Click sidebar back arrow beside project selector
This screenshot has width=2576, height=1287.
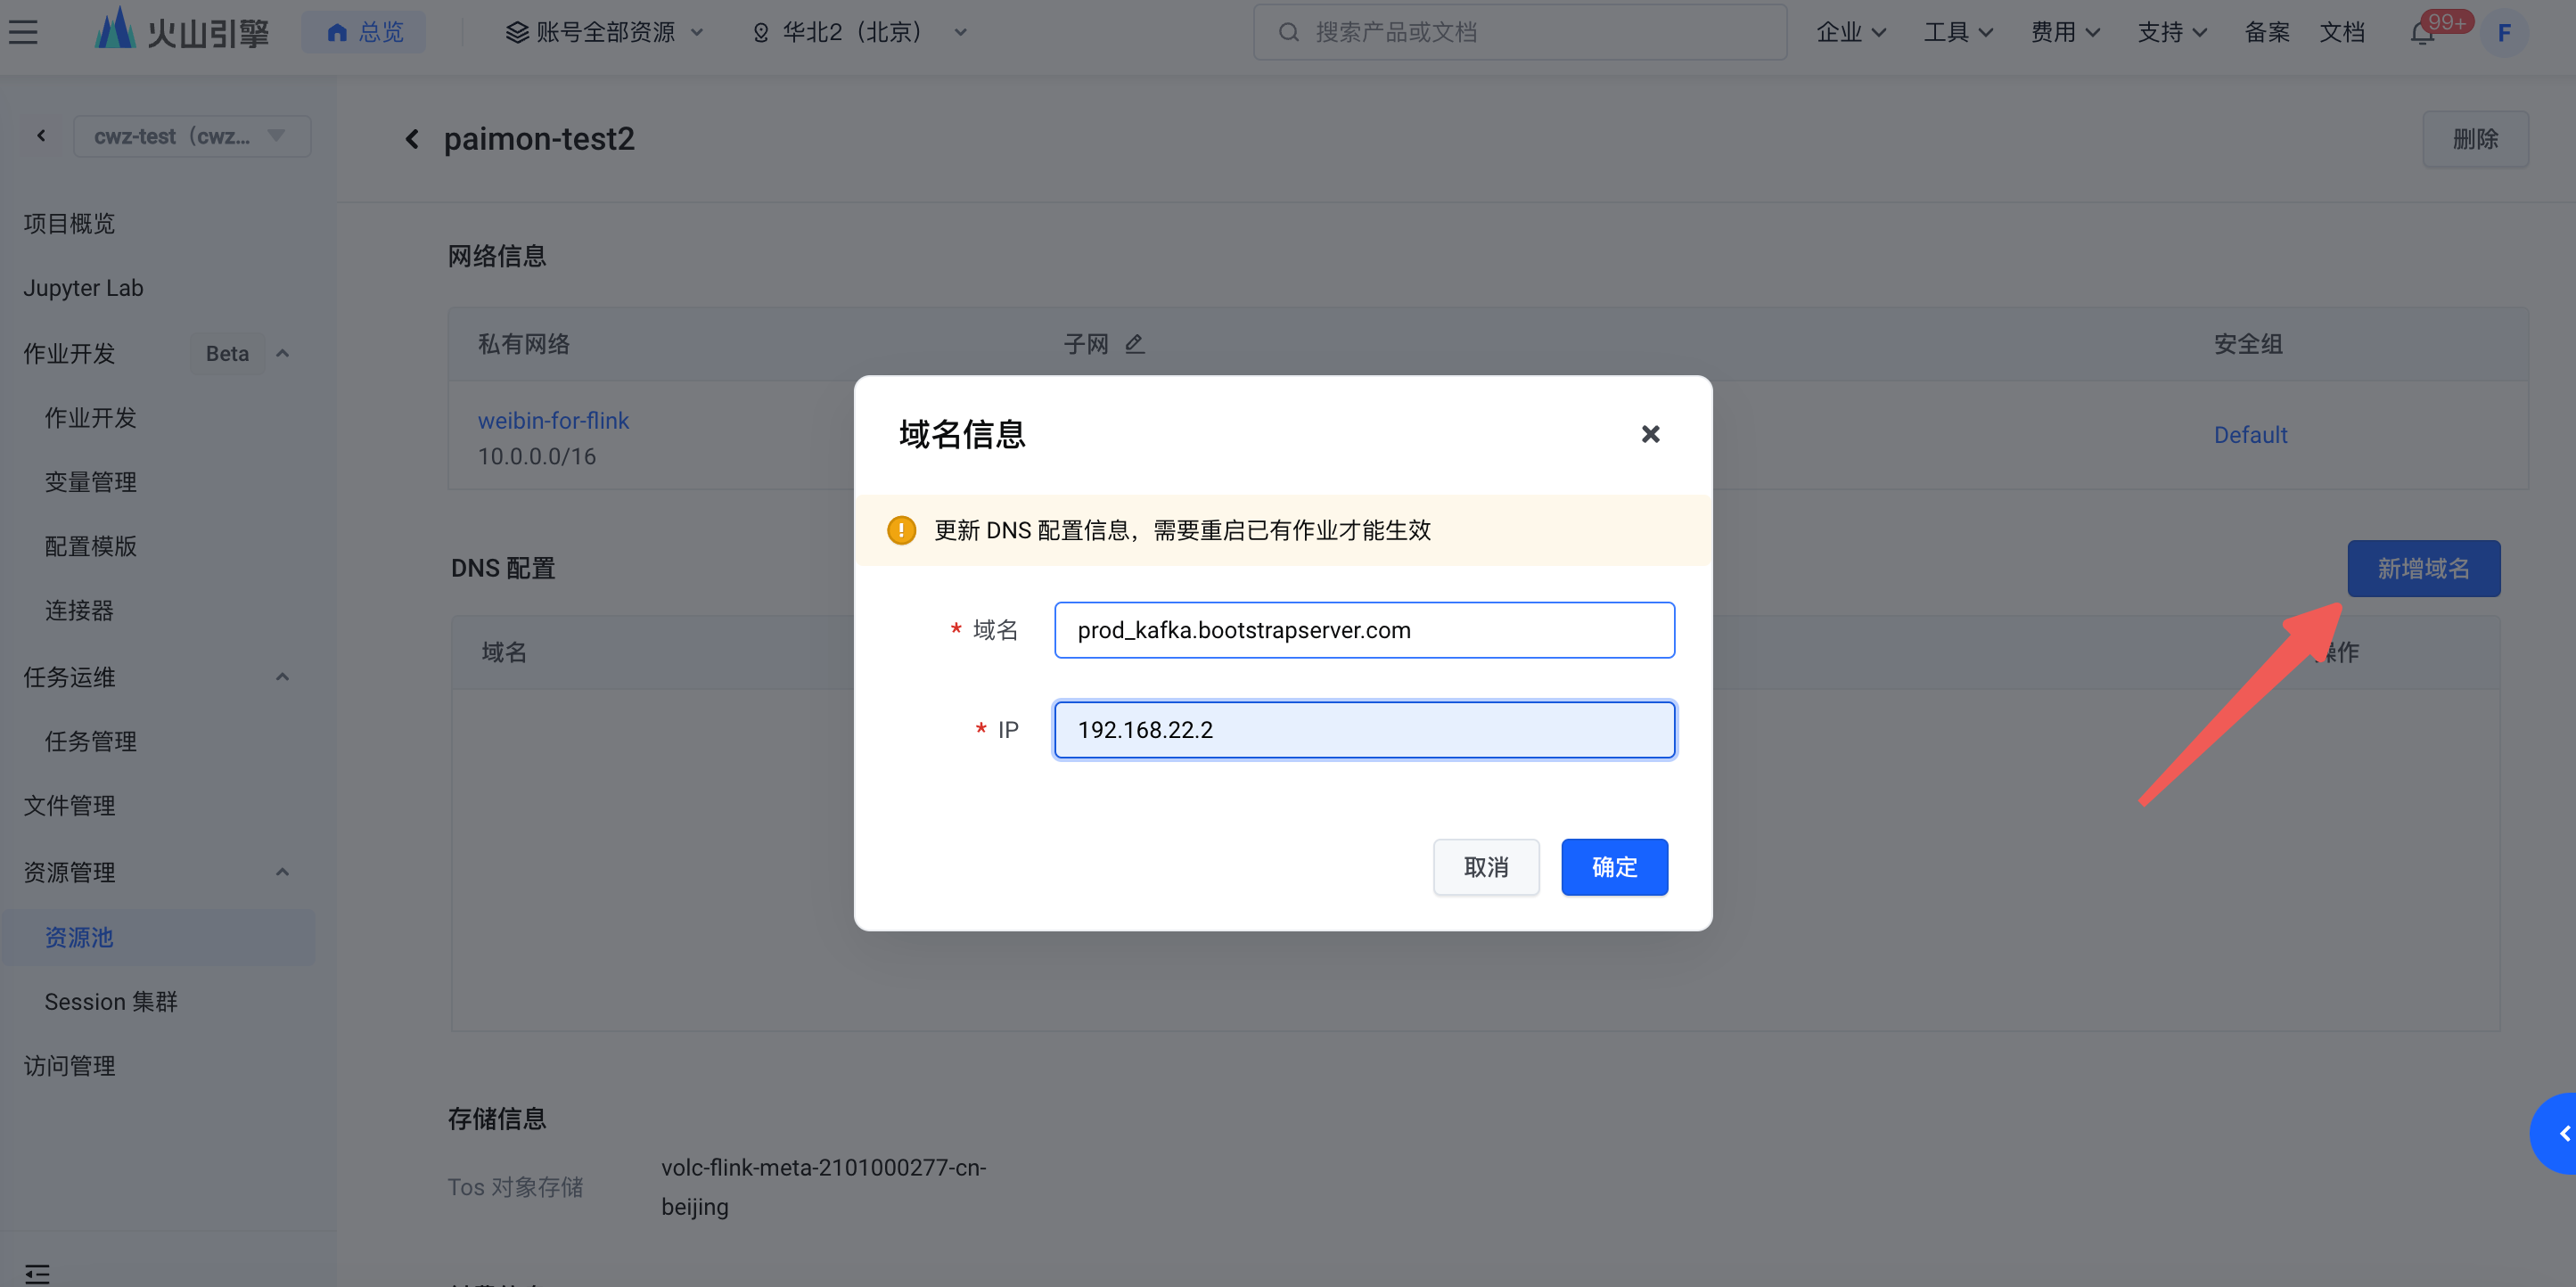click(x=41, y=135)
